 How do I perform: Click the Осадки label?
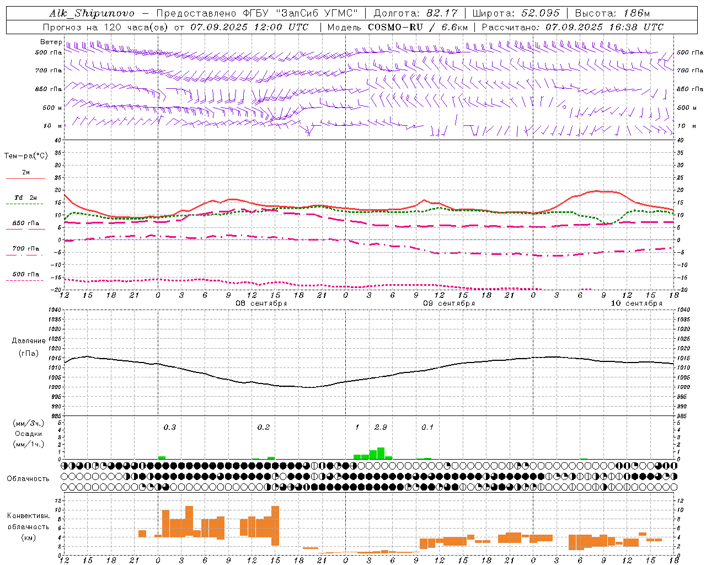(x=29, y=434)
